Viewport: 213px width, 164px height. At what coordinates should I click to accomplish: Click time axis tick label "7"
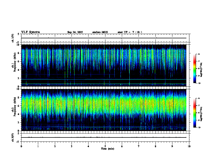click(139, 146)
